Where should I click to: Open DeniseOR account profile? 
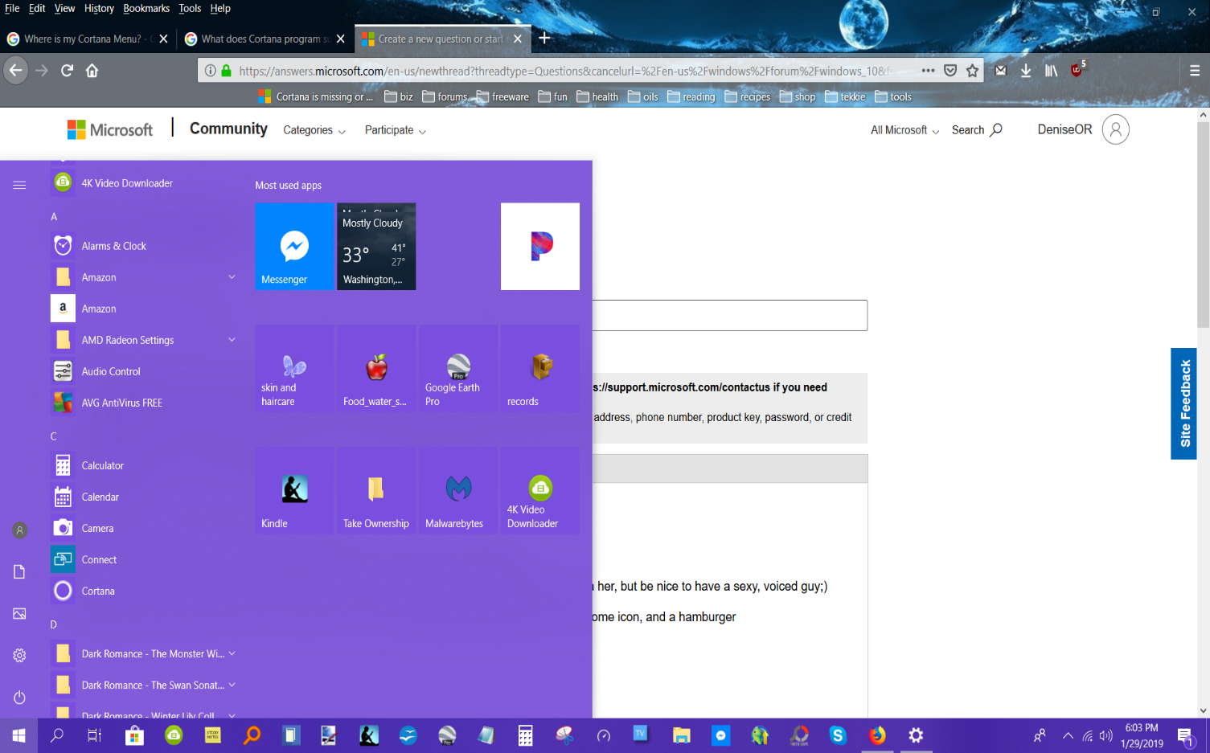[1083, 129]
